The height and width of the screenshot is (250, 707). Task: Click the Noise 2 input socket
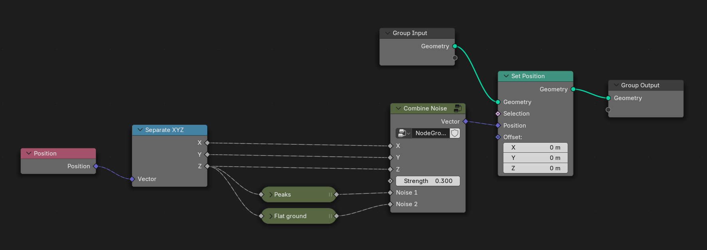click(x=390, y=204)
